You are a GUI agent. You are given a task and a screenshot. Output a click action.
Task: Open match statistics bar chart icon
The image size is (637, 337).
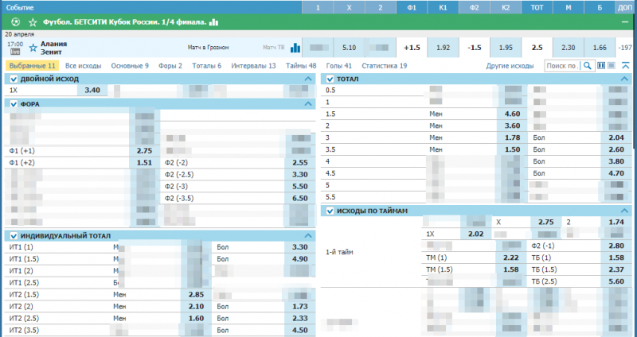(295, 48)
